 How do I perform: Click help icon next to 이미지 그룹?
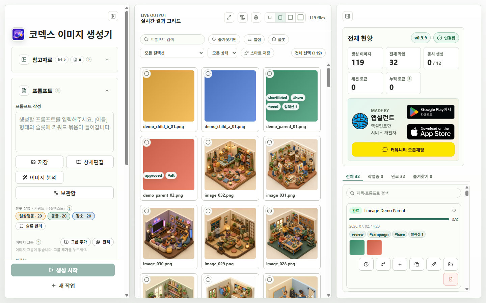click(38, 242)
